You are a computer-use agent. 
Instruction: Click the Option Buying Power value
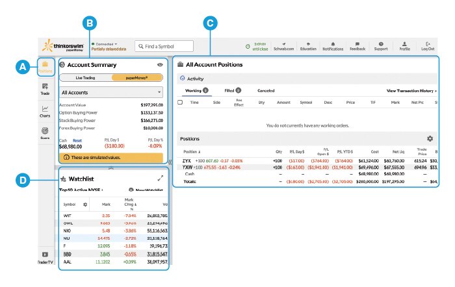pos(151,112)
